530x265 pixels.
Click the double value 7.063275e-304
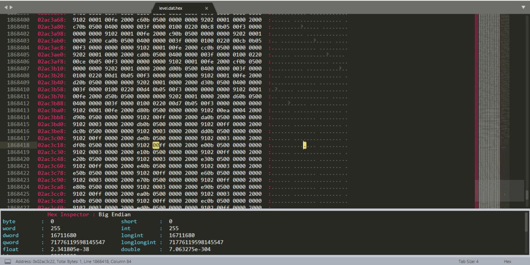pyautogui.click(x=190, y=250)
